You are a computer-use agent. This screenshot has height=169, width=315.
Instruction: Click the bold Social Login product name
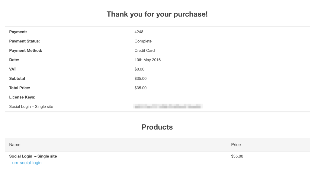click(33, 156)
